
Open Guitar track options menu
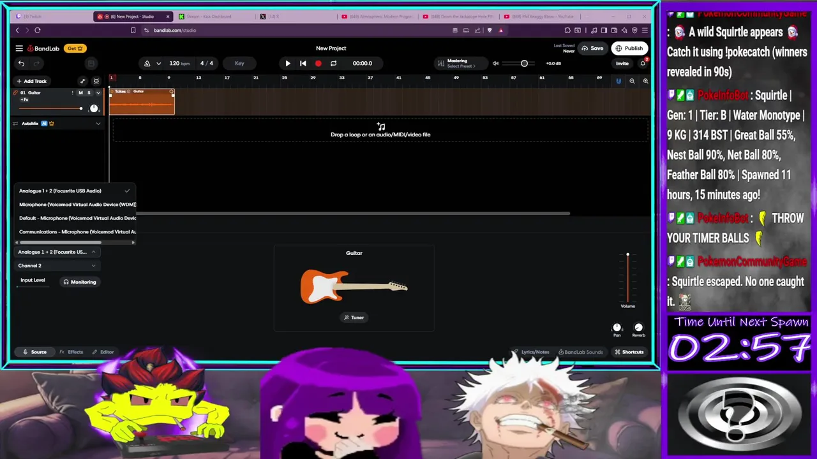[72, 93]
